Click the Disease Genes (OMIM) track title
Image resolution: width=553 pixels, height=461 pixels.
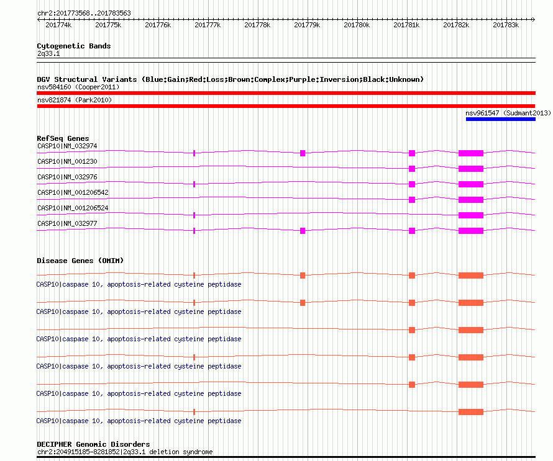pos(80,261)
